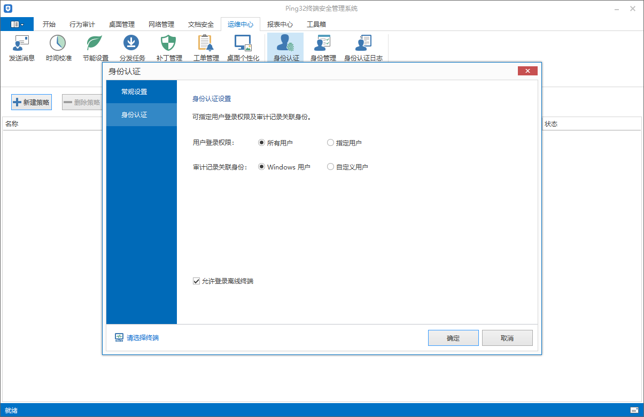Close the 身份认证 dialog

(527, 71)
